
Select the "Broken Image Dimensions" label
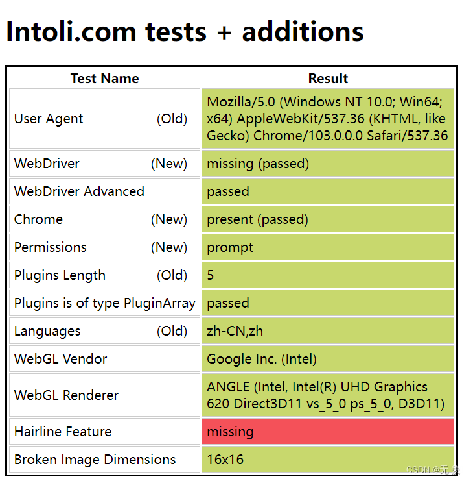click(x=95, y=460)
